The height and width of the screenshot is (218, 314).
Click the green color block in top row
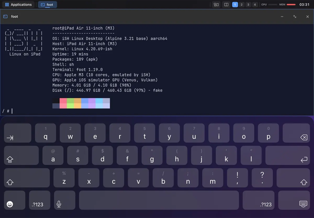click(x=70, y=101)
